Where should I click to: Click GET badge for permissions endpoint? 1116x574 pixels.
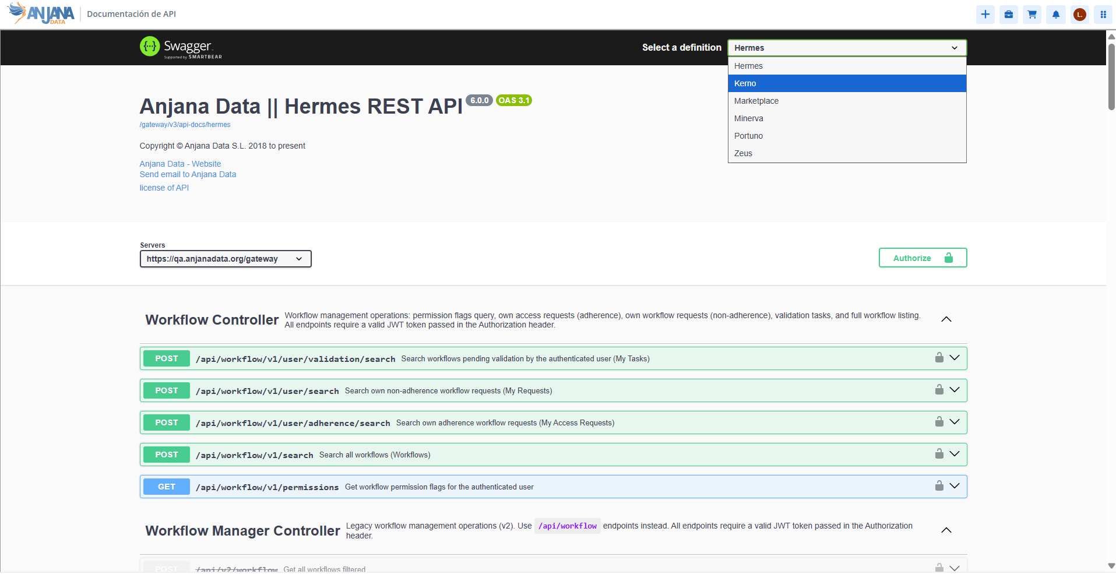click(x=167, y=487)
